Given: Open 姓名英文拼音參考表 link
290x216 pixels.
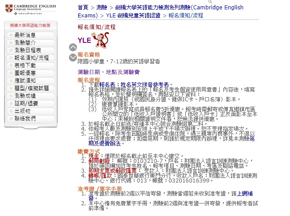Looking at the screenshot, I should [x=145, y=85].
